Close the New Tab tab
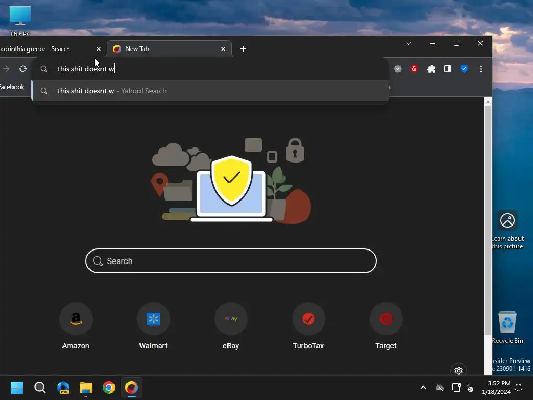This screenshot has width=533, height=400. 223,49
